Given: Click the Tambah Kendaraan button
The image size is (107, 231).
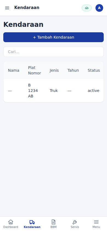Looking at the screenshot, I should tap(54, 37).
